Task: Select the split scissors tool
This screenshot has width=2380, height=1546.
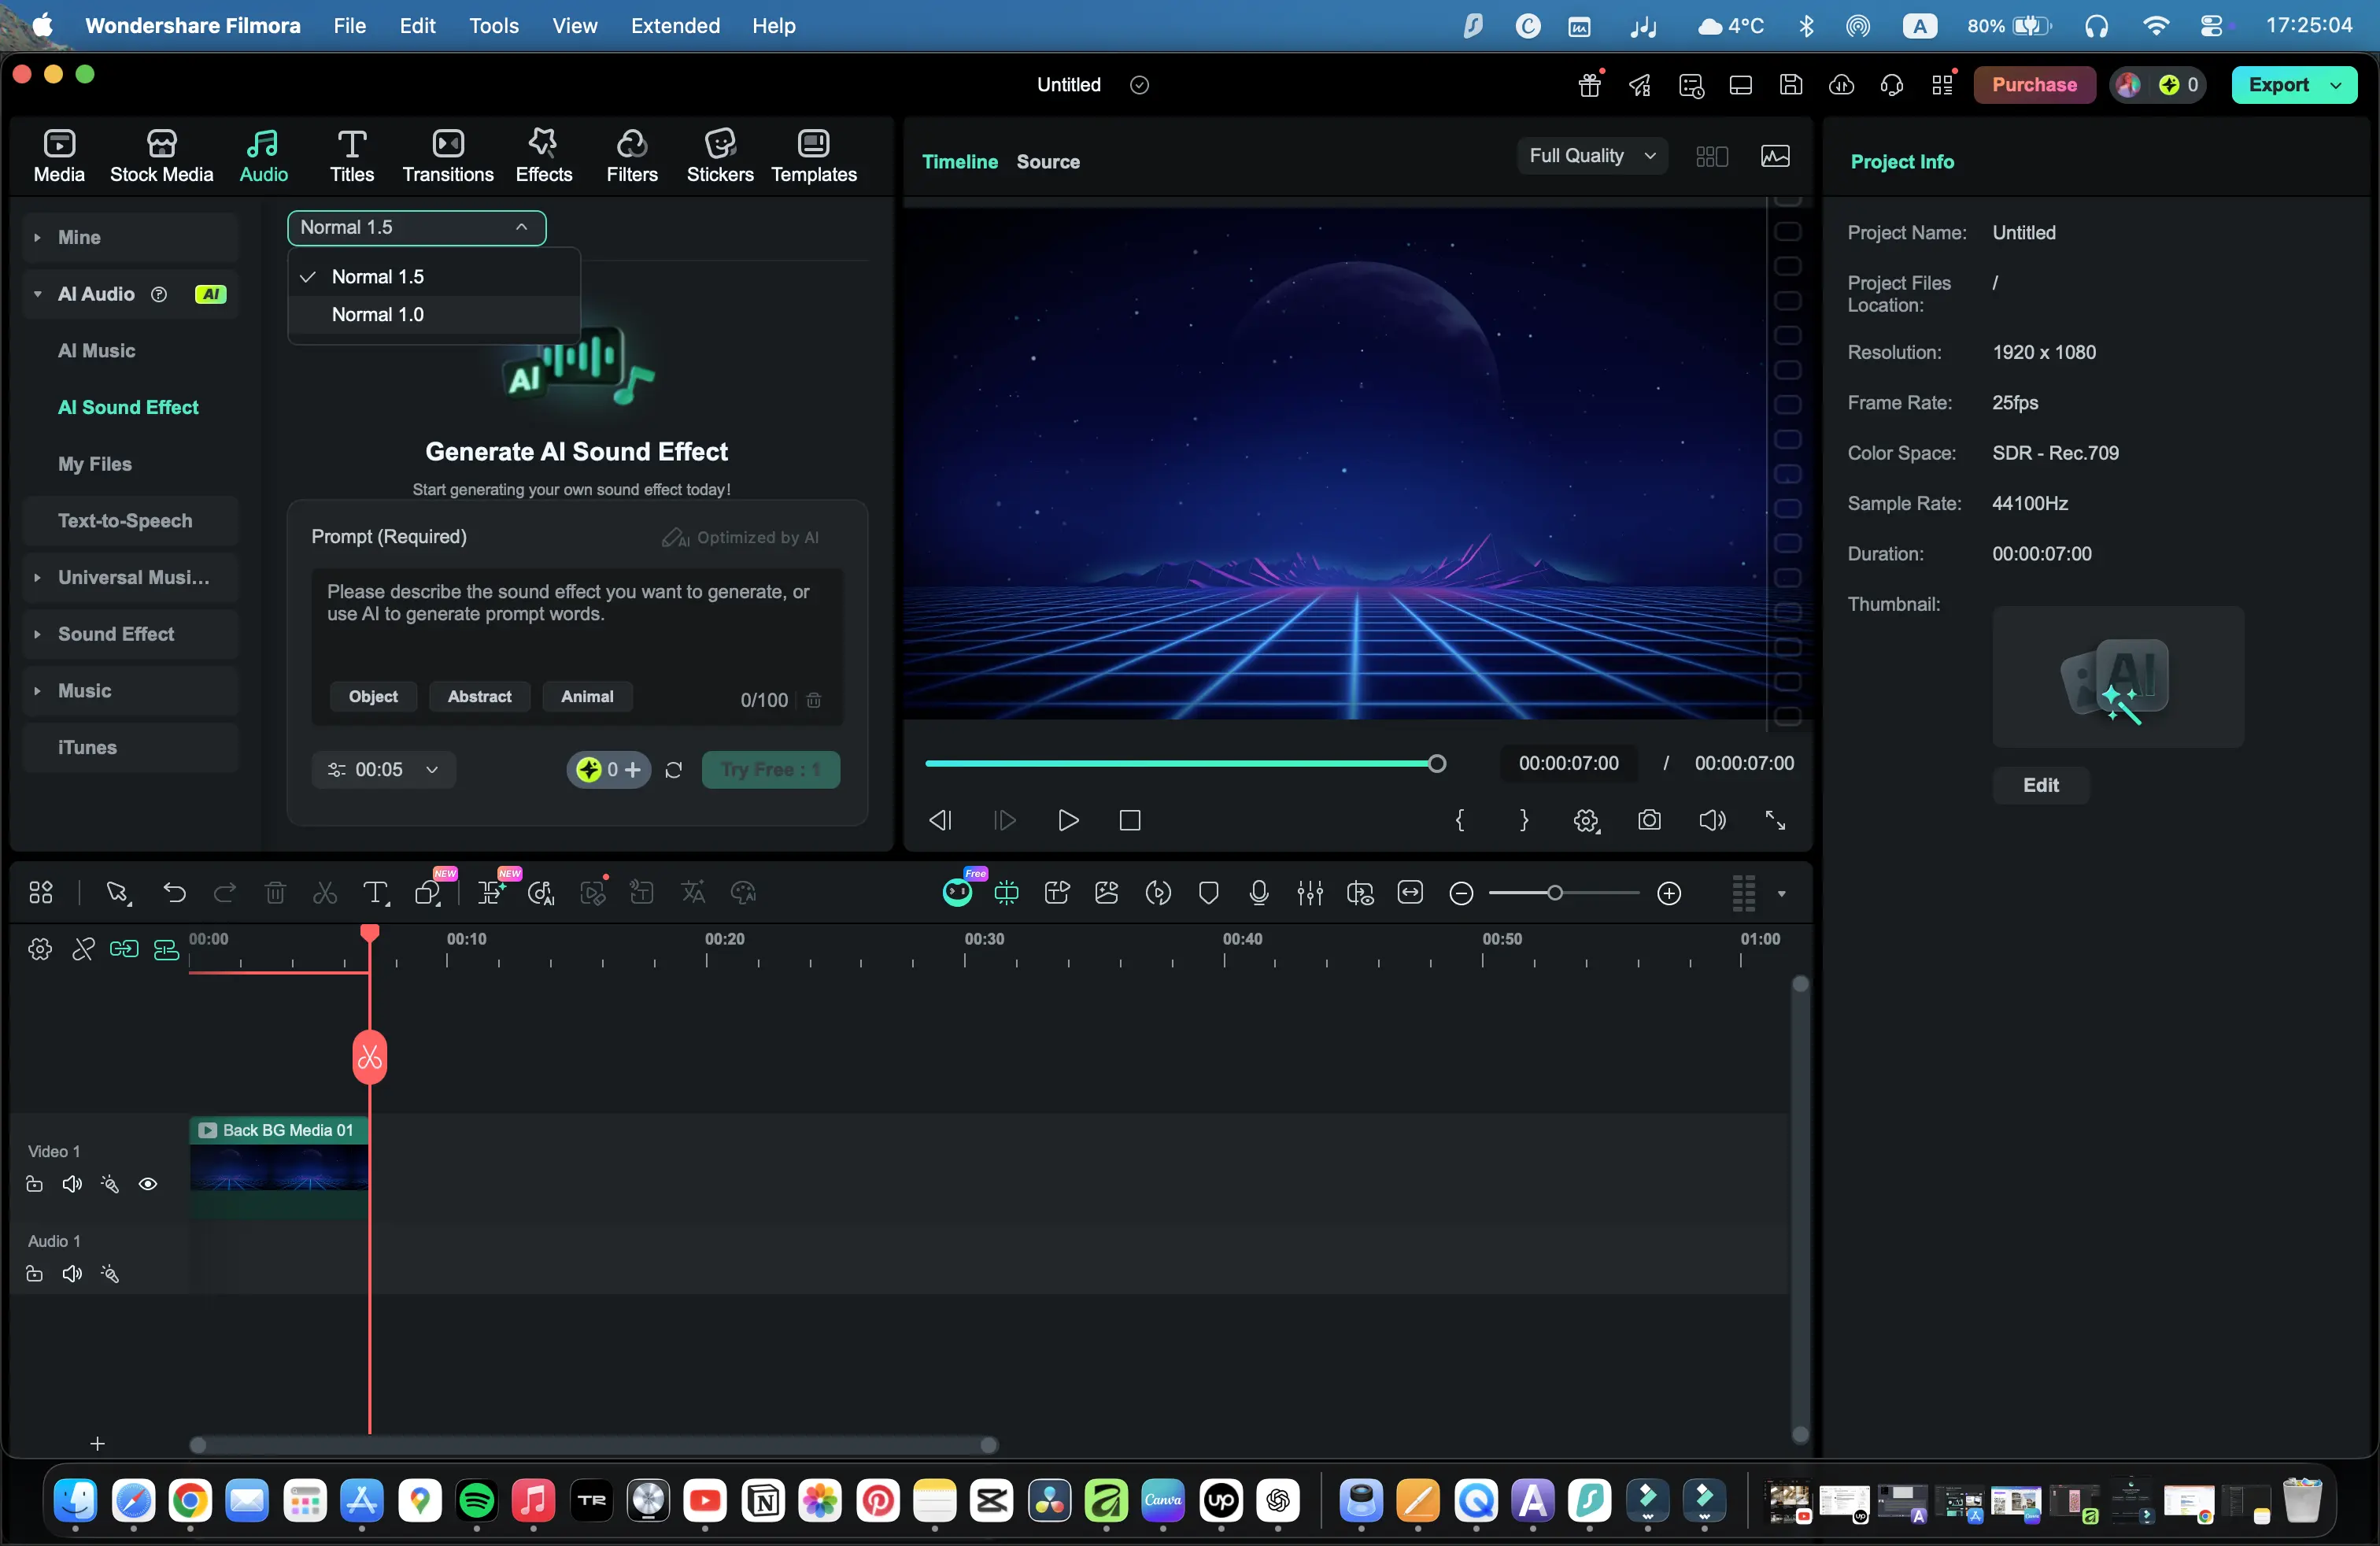Action: pyautogui.click(x=325, y=892)
